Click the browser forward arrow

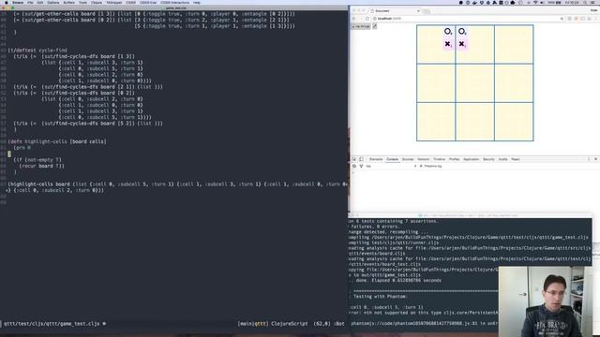pyautogui.click(x=360, y=19)
